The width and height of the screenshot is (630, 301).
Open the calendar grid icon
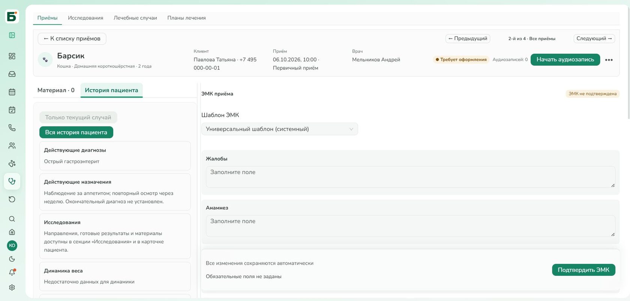[x=12, y=92]
